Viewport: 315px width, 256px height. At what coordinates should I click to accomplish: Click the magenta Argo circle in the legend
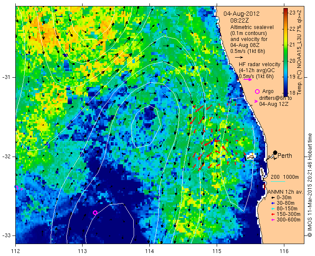257,91
